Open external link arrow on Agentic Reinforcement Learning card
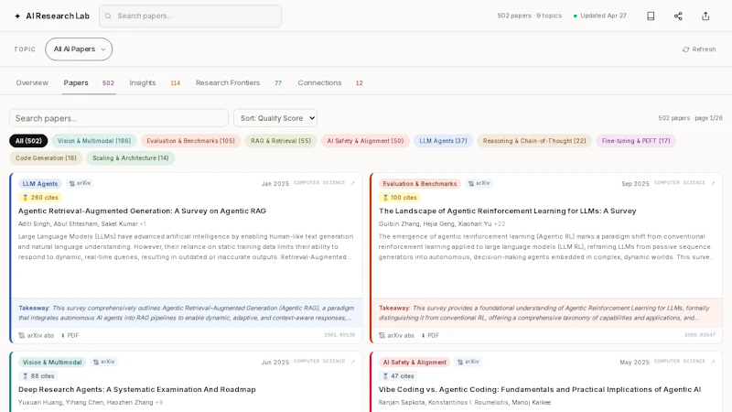This screenshot has width=732, height=412. (x=713, y=183)
